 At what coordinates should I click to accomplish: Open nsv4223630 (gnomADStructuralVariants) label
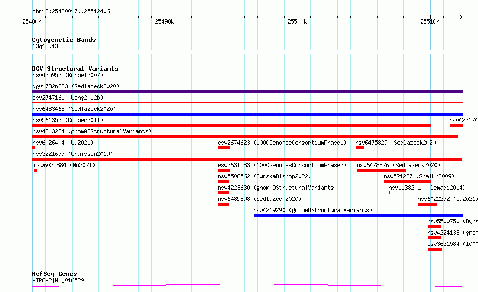[x=277, y=188]
